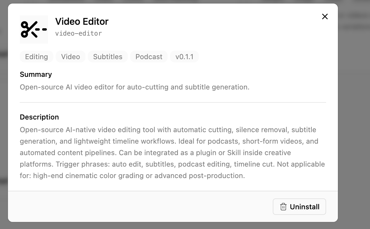
Task: Select the Podcast tag
Action: [x=149, y=57]
